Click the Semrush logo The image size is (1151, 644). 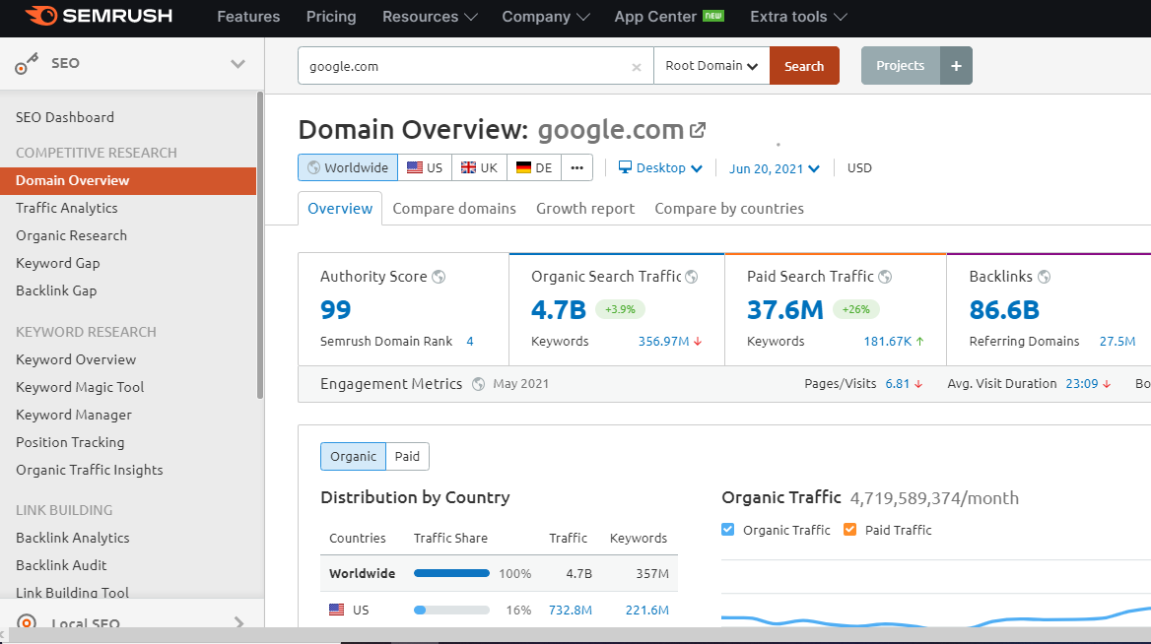[99, 16]
